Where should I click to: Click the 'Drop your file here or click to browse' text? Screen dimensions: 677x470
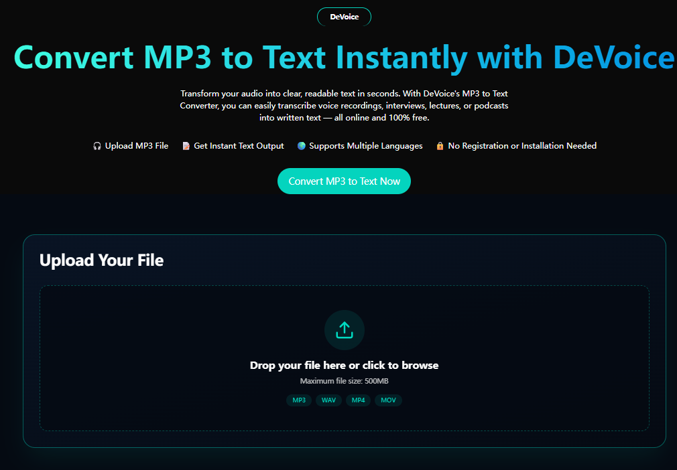pos(344,366)
